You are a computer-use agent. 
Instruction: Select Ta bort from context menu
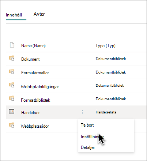[87, 125]
